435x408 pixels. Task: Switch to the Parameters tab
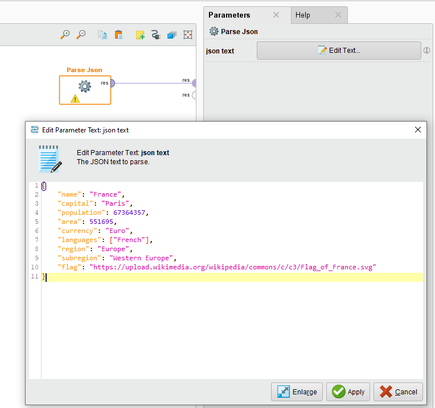click(x=229, y=15)
